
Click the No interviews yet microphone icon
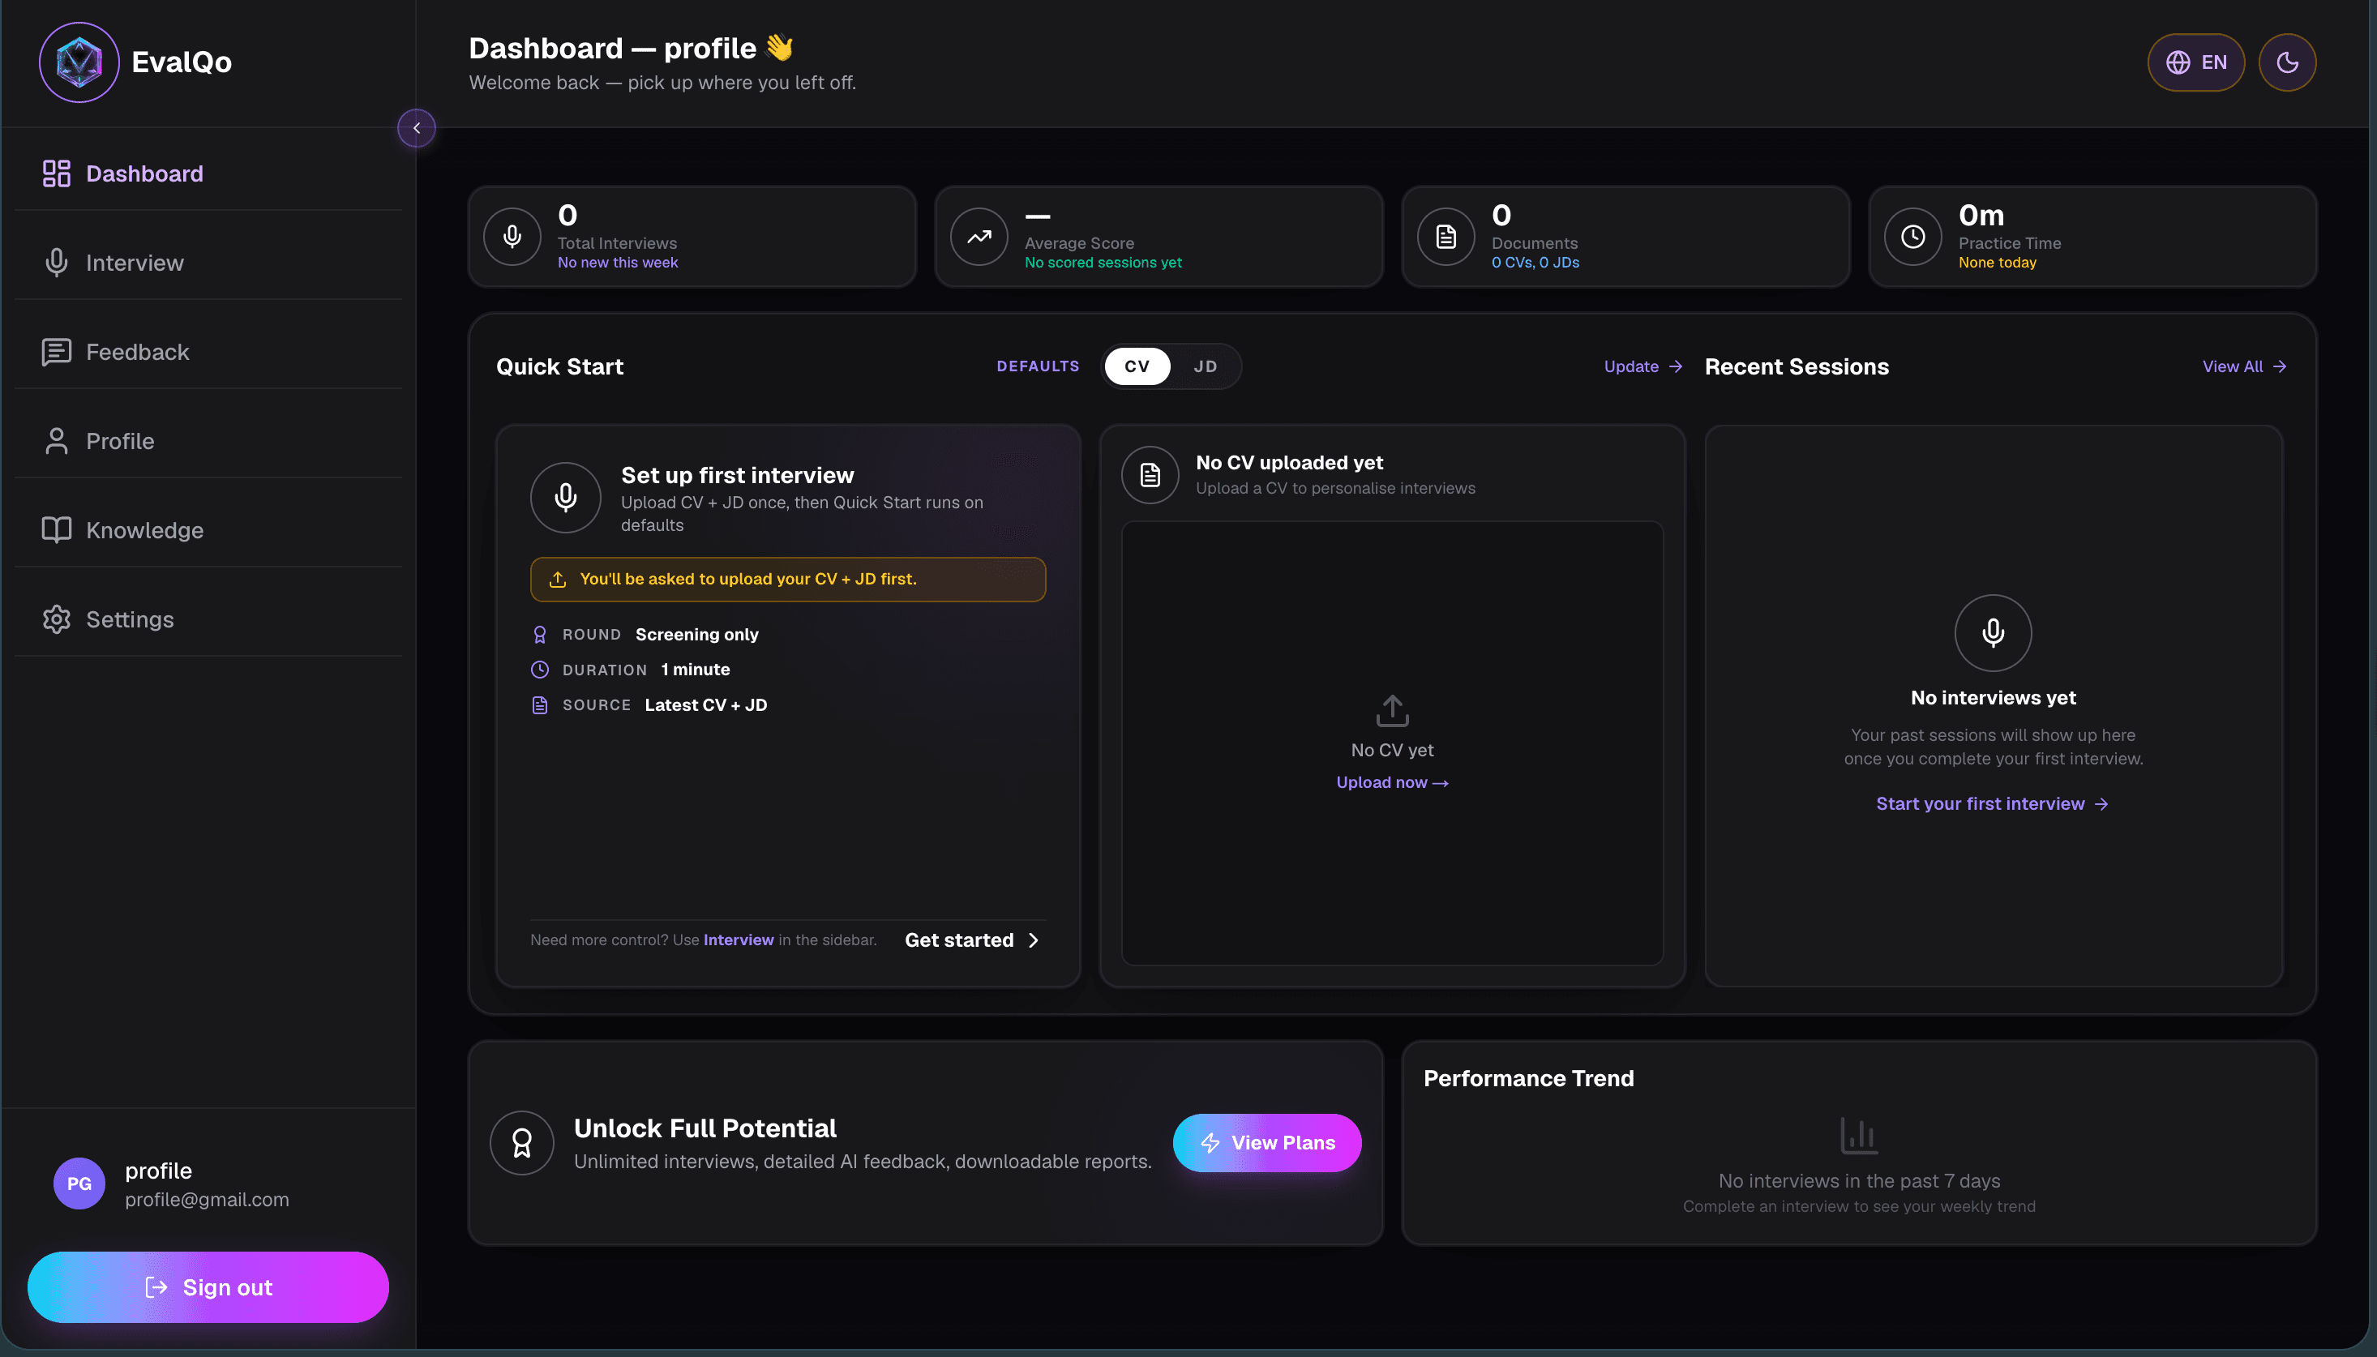[1993, 633]
